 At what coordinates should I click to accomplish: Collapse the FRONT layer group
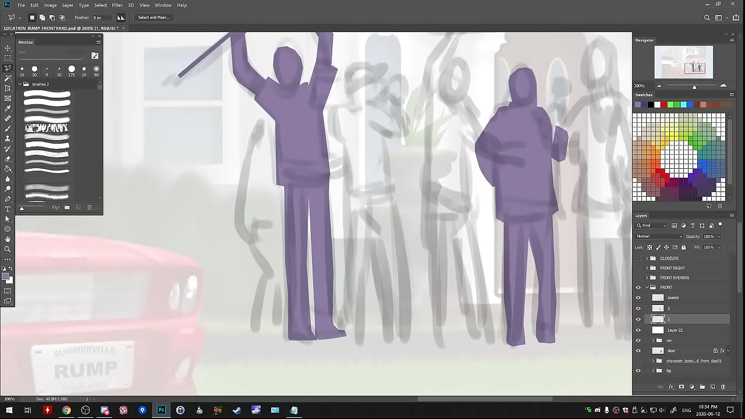pos(647,287)
